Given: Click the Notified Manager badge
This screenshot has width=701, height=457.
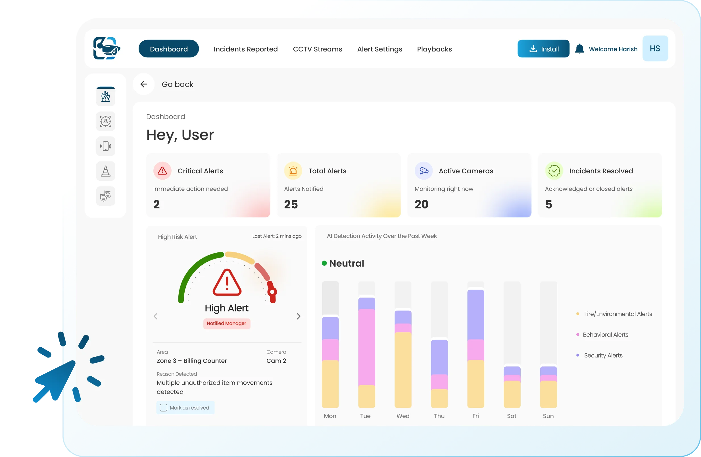Looking at the screenshot, I should tap(226, 323).
